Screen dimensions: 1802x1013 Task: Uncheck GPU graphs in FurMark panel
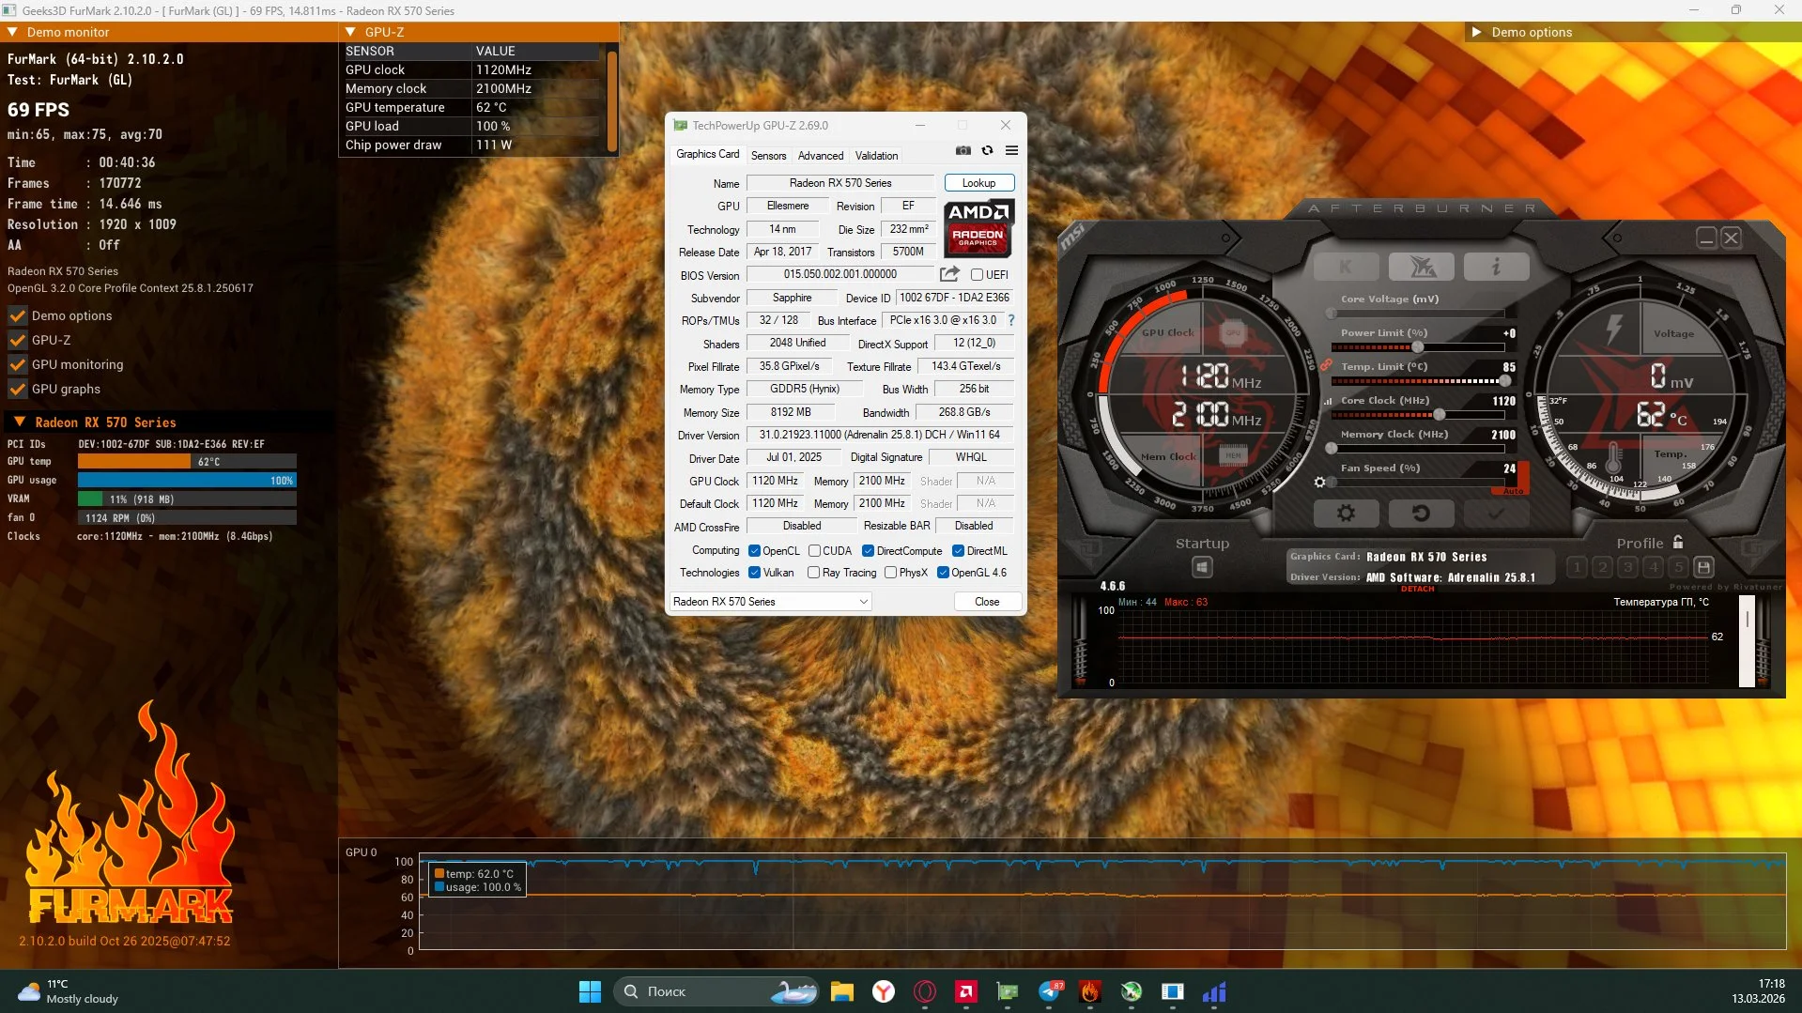tap(18, 389)
